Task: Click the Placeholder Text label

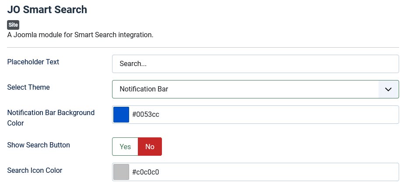Action: [33, 62]
